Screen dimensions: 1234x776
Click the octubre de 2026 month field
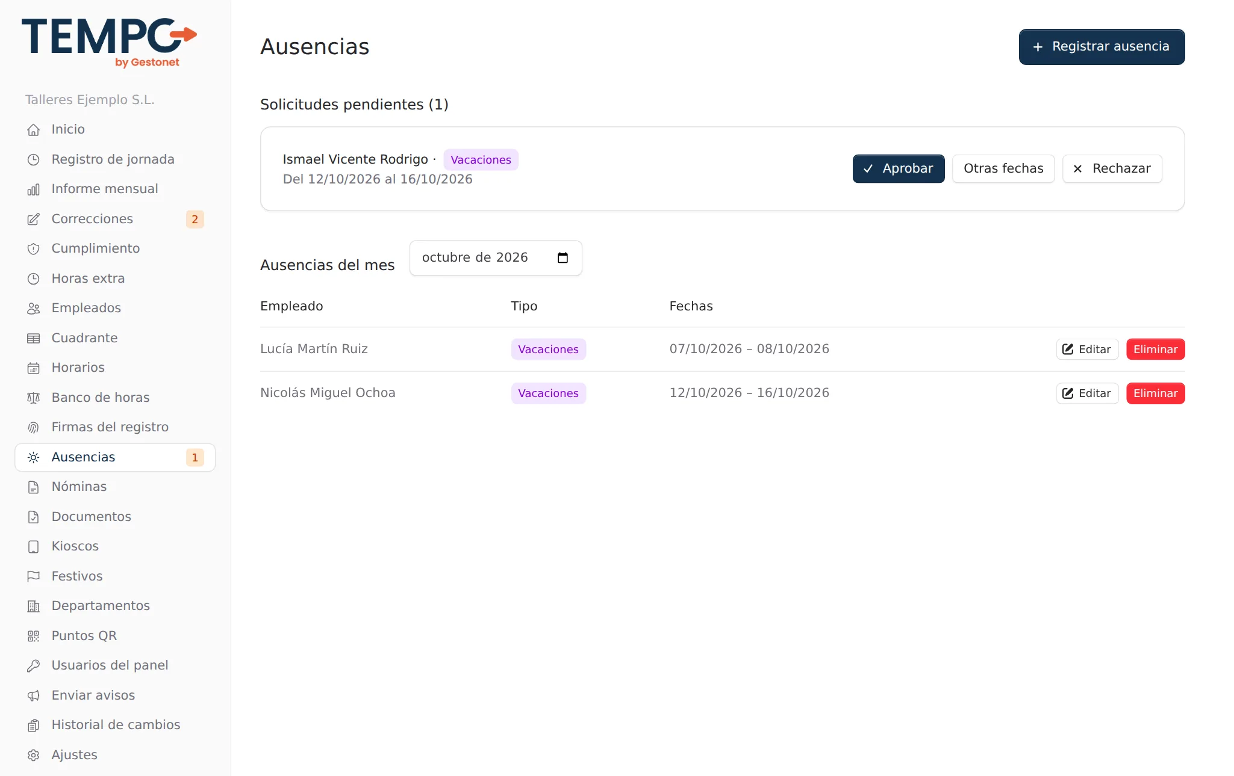[x=495, y=258]
